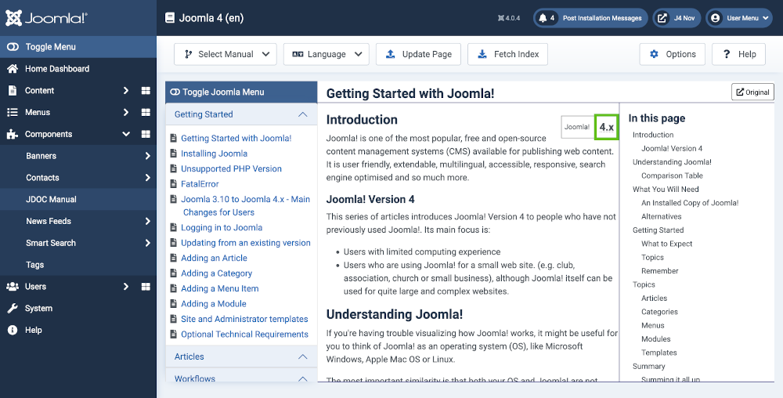Expand the User Menu dropdown

coord(739,18)
